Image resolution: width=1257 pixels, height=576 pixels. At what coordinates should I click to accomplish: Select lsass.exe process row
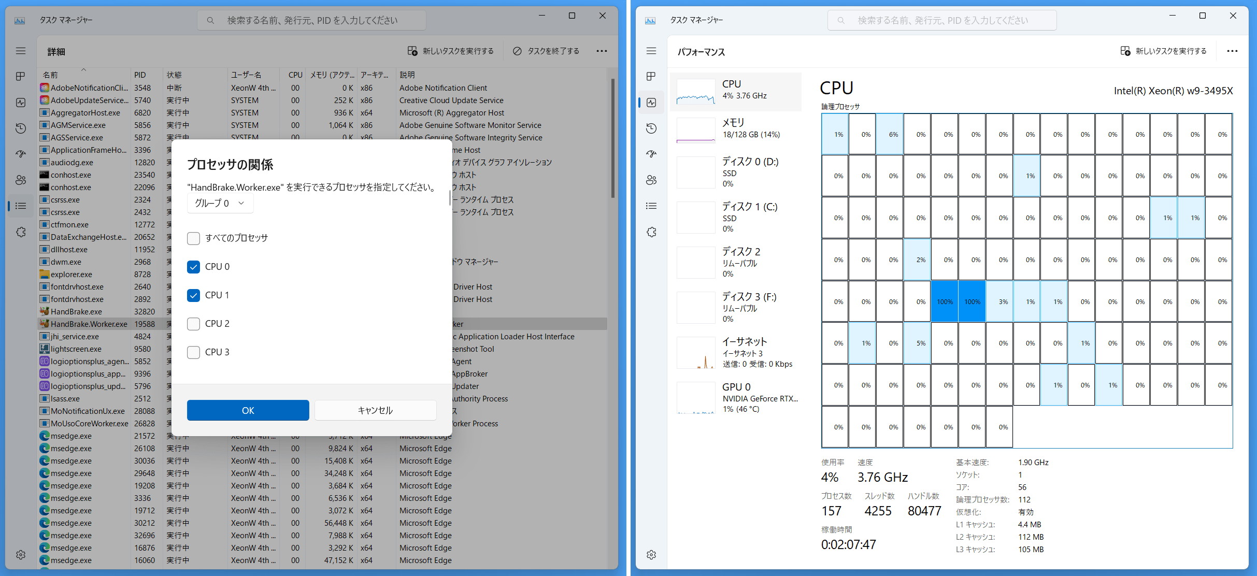coord(322,398)
